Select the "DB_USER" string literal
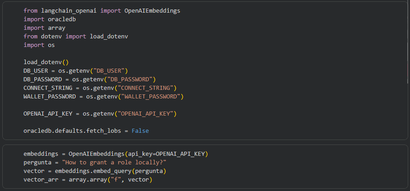This screenshot has width=410, height=191. (109, 70)
